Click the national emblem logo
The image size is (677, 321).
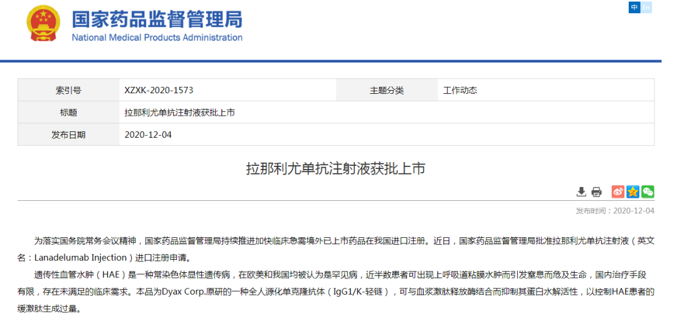(x=44, y=23)
